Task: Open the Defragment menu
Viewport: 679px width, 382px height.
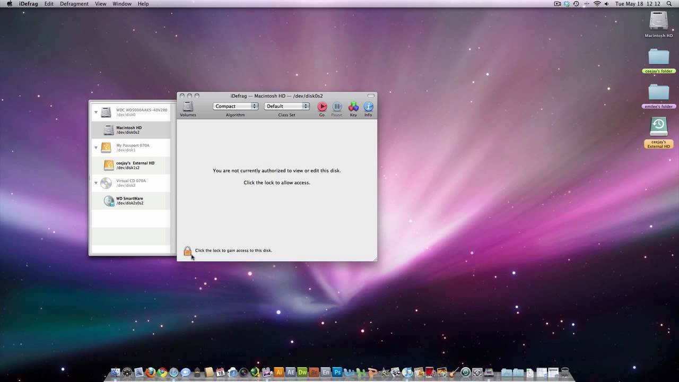Action: click(x=74, y=4)
